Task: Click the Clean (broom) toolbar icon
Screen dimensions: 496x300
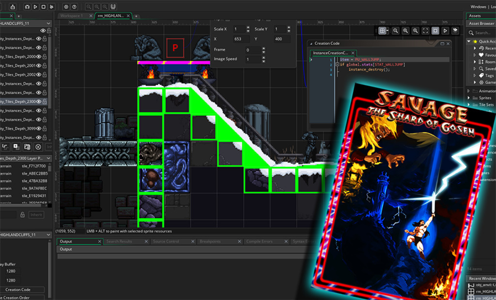Action: tap(52, 7)
